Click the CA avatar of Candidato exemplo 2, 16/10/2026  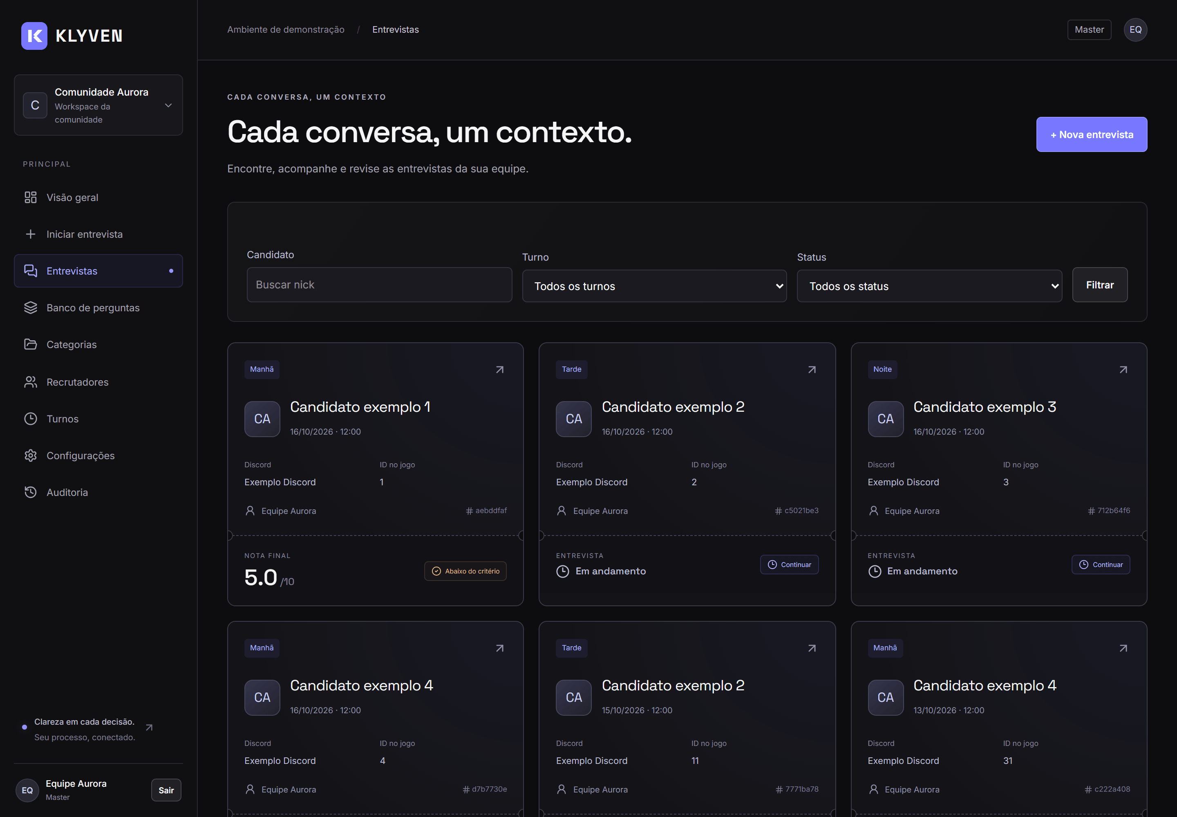coord(574,419)
